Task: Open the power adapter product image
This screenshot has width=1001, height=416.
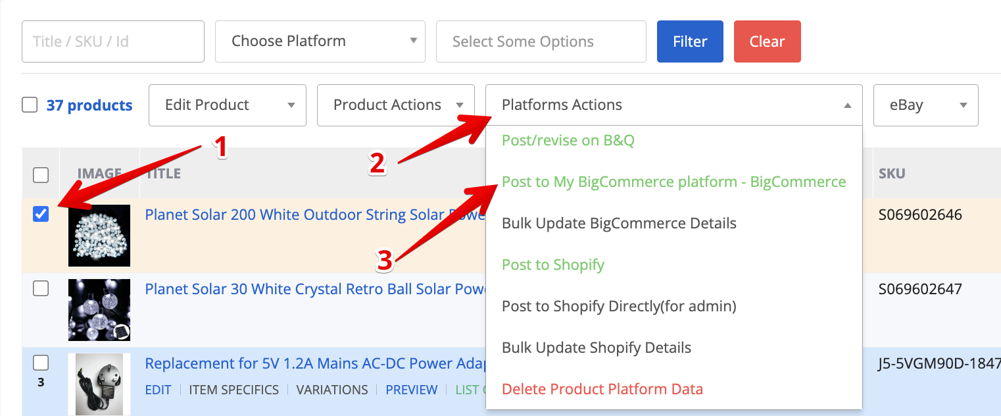Action: point(99,384)
